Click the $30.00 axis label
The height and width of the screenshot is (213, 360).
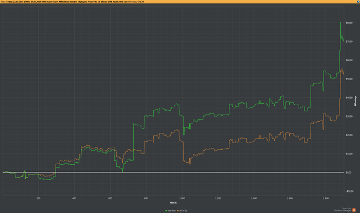coord(349,117)
